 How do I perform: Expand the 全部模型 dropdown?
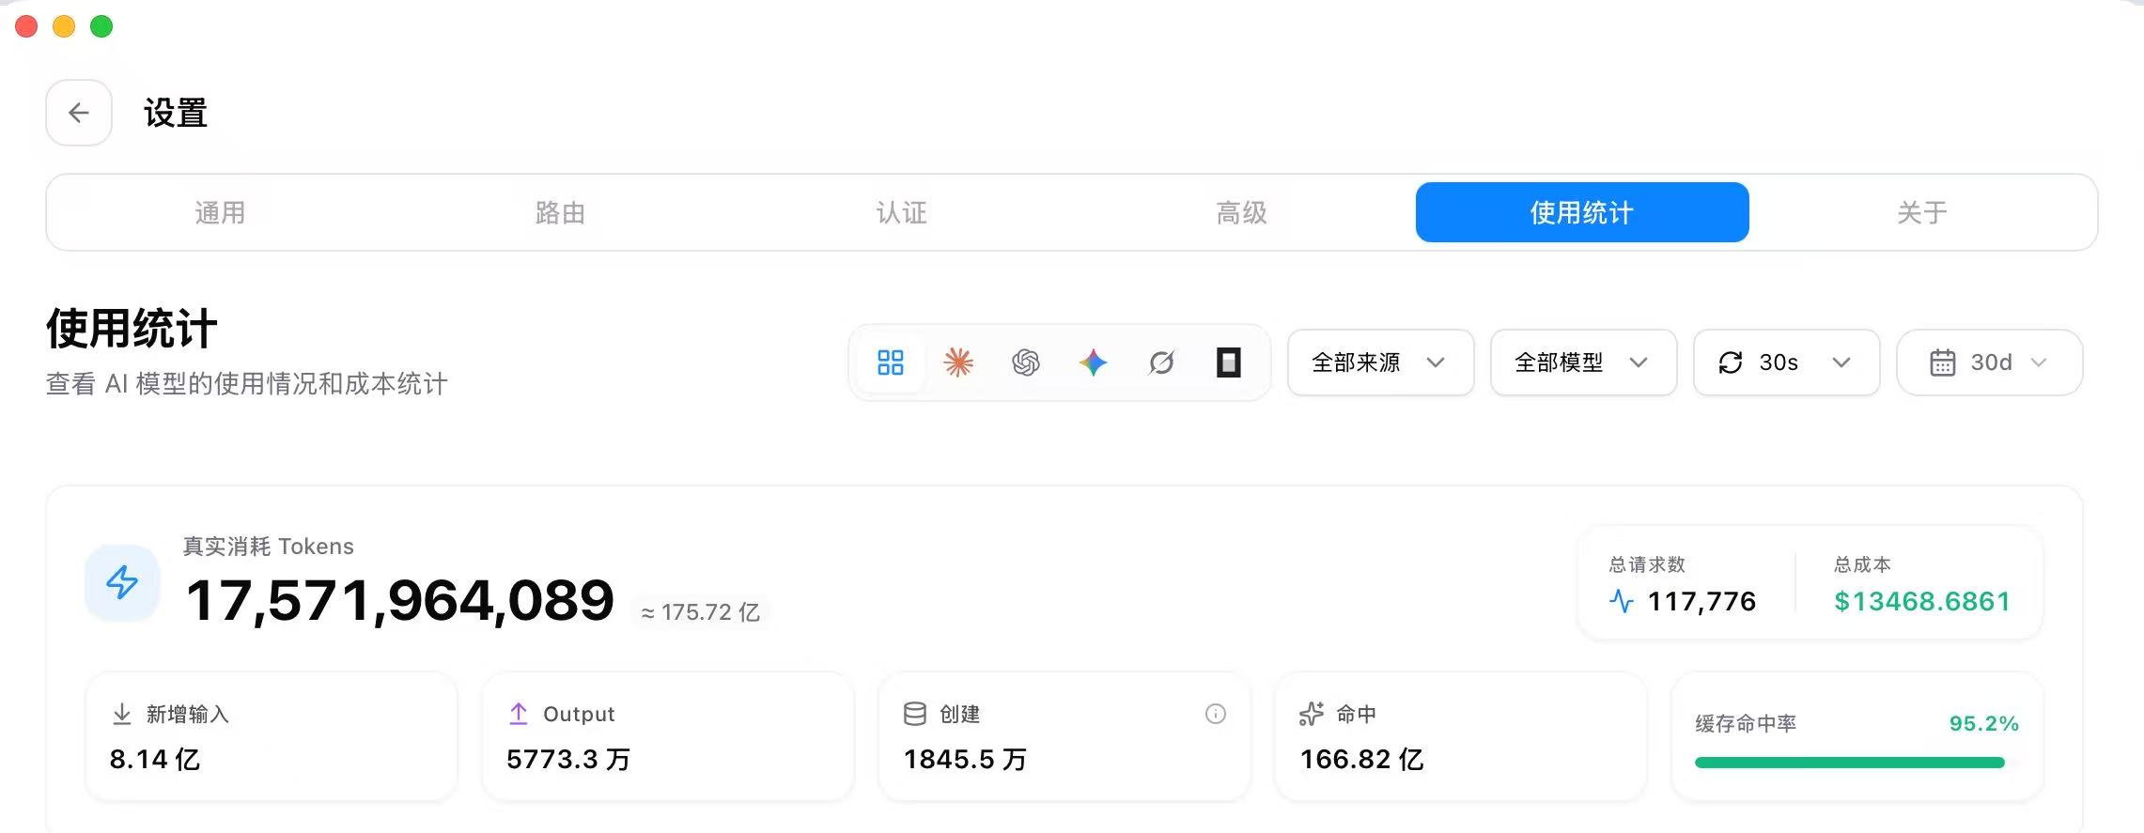(1583, 363)
